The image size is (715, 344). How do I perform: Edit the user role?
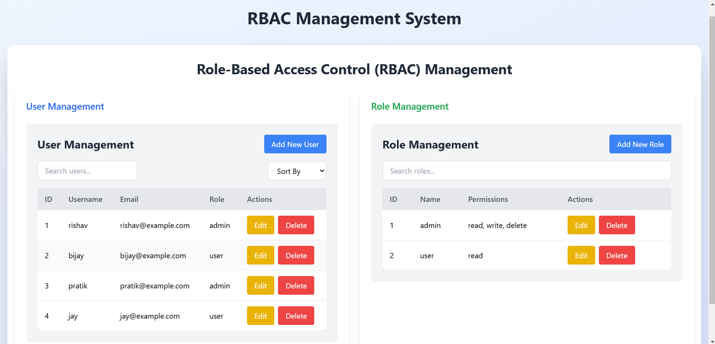(x=581, y=255)
